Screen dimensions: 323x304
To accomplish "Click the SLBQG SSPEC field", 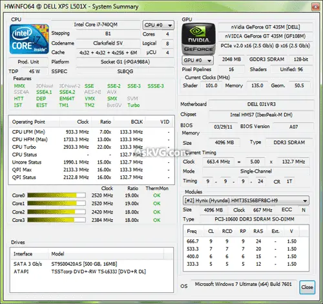I will pos(125,71).
